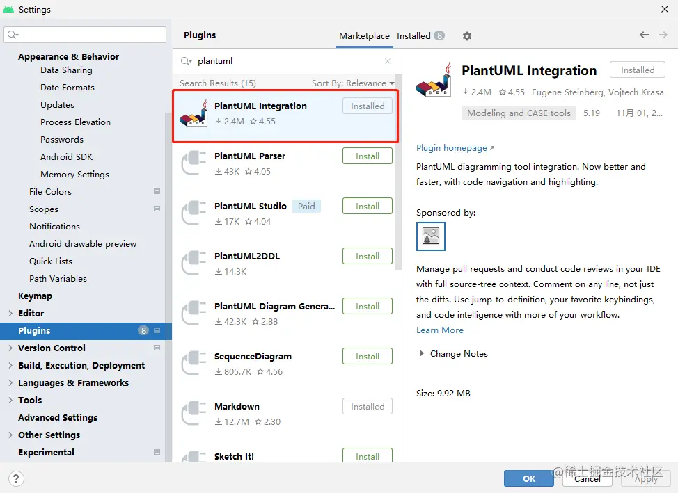Click the SequenceDiagram plug icon
Viewport: 678px width, 493px height.
pos(194,363)
